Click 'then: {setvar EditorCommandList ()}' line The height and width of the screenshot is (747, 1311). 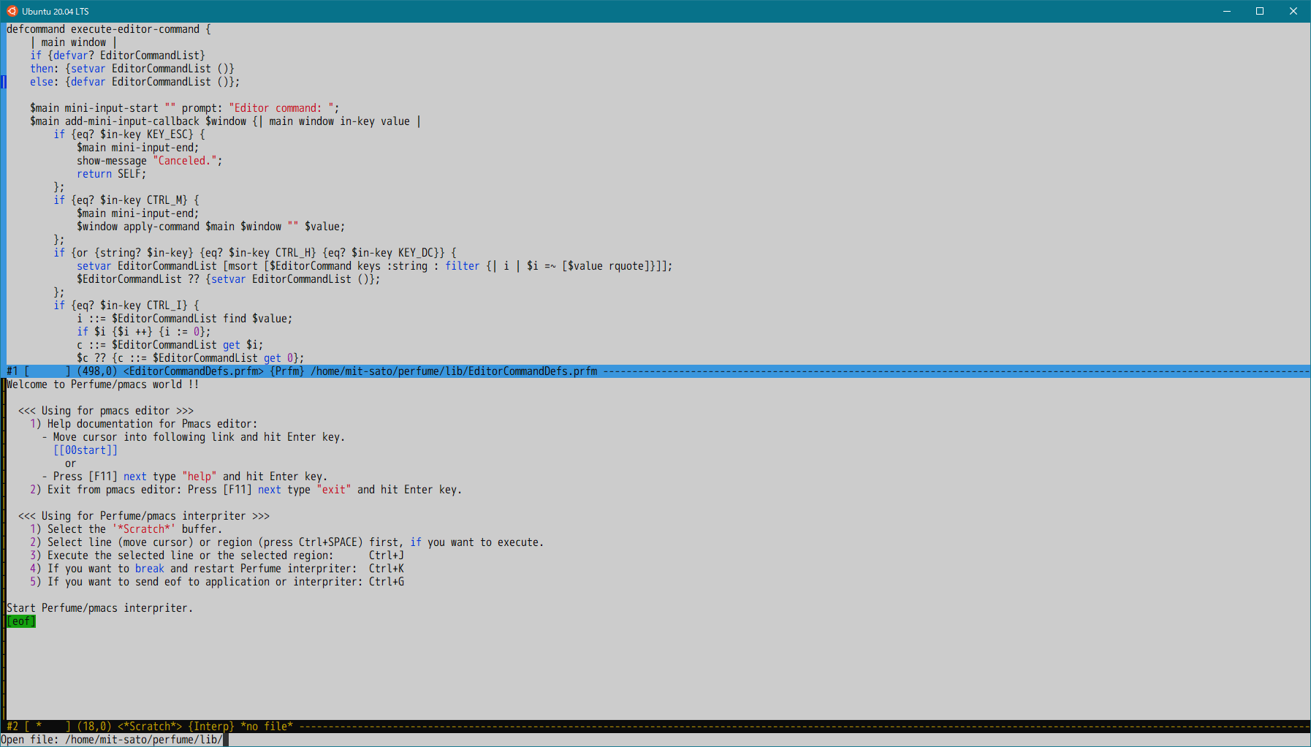(132, 69)
